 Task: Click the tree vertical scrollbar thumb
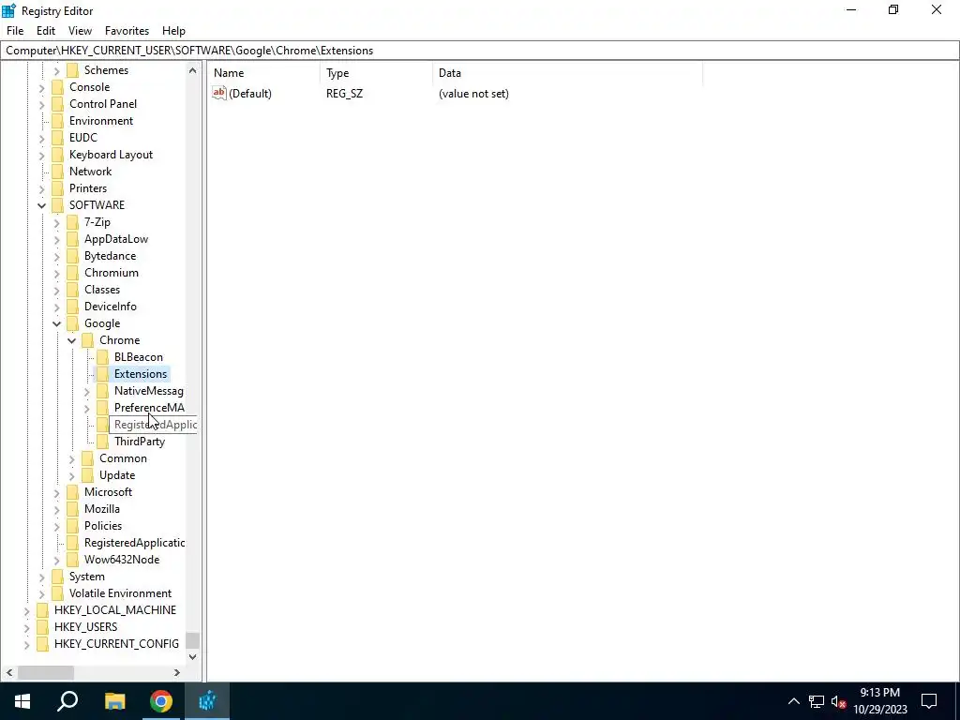point(192,640)
